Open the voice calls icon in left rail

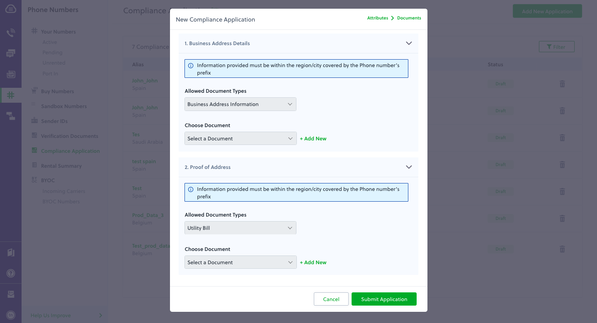[11, 33]
